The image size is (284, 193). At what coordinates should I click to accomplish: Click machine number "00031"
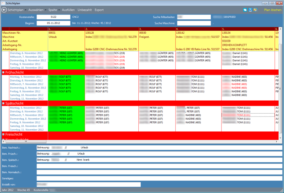[x=52, y=33]
